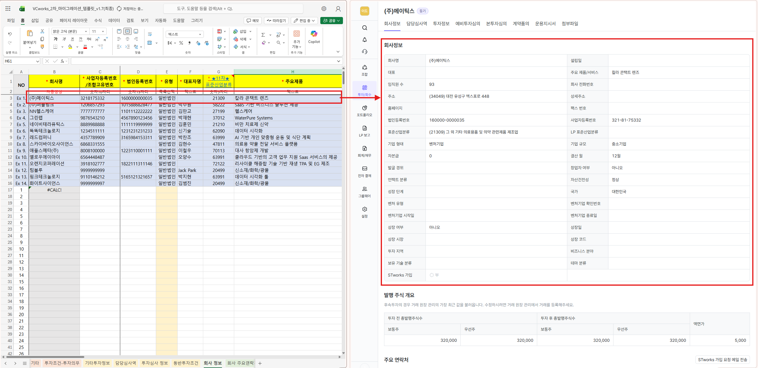Click the format painter brush icon
Image resolution: width=758 pixels, height=368 pixels.
pyautogui.click(x=42, y=47)
